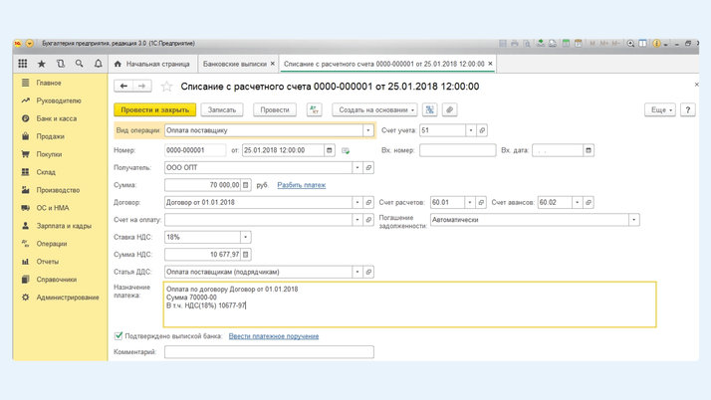Open Favorites star in top panel
The width and height of the screenshot is (711, 400).
pyautogui.click(x=42, y=64)
